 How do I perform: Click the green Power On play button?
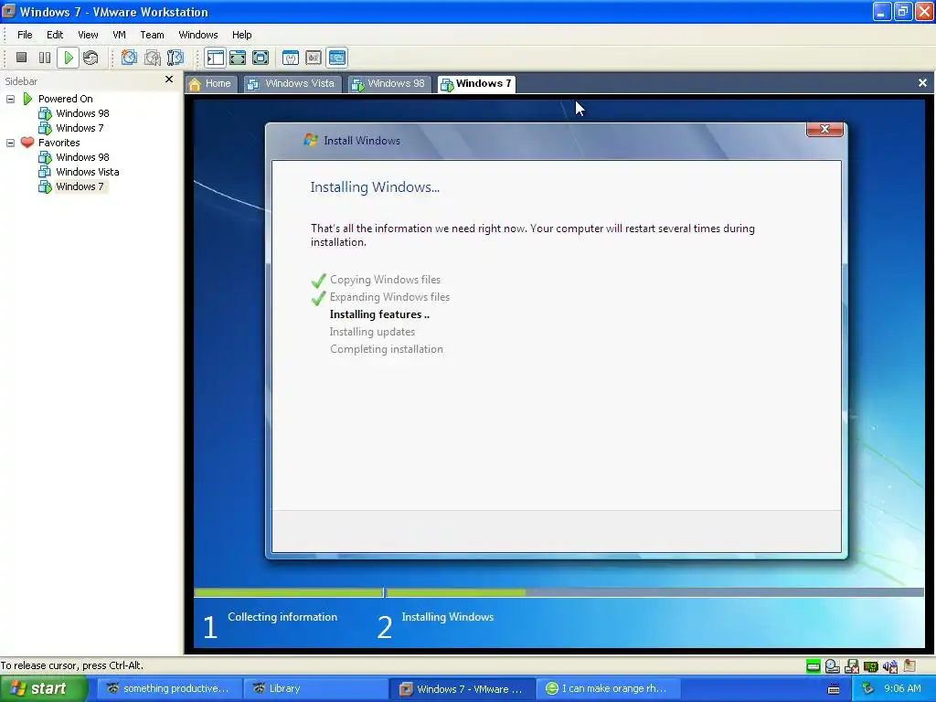pos(68,58)
